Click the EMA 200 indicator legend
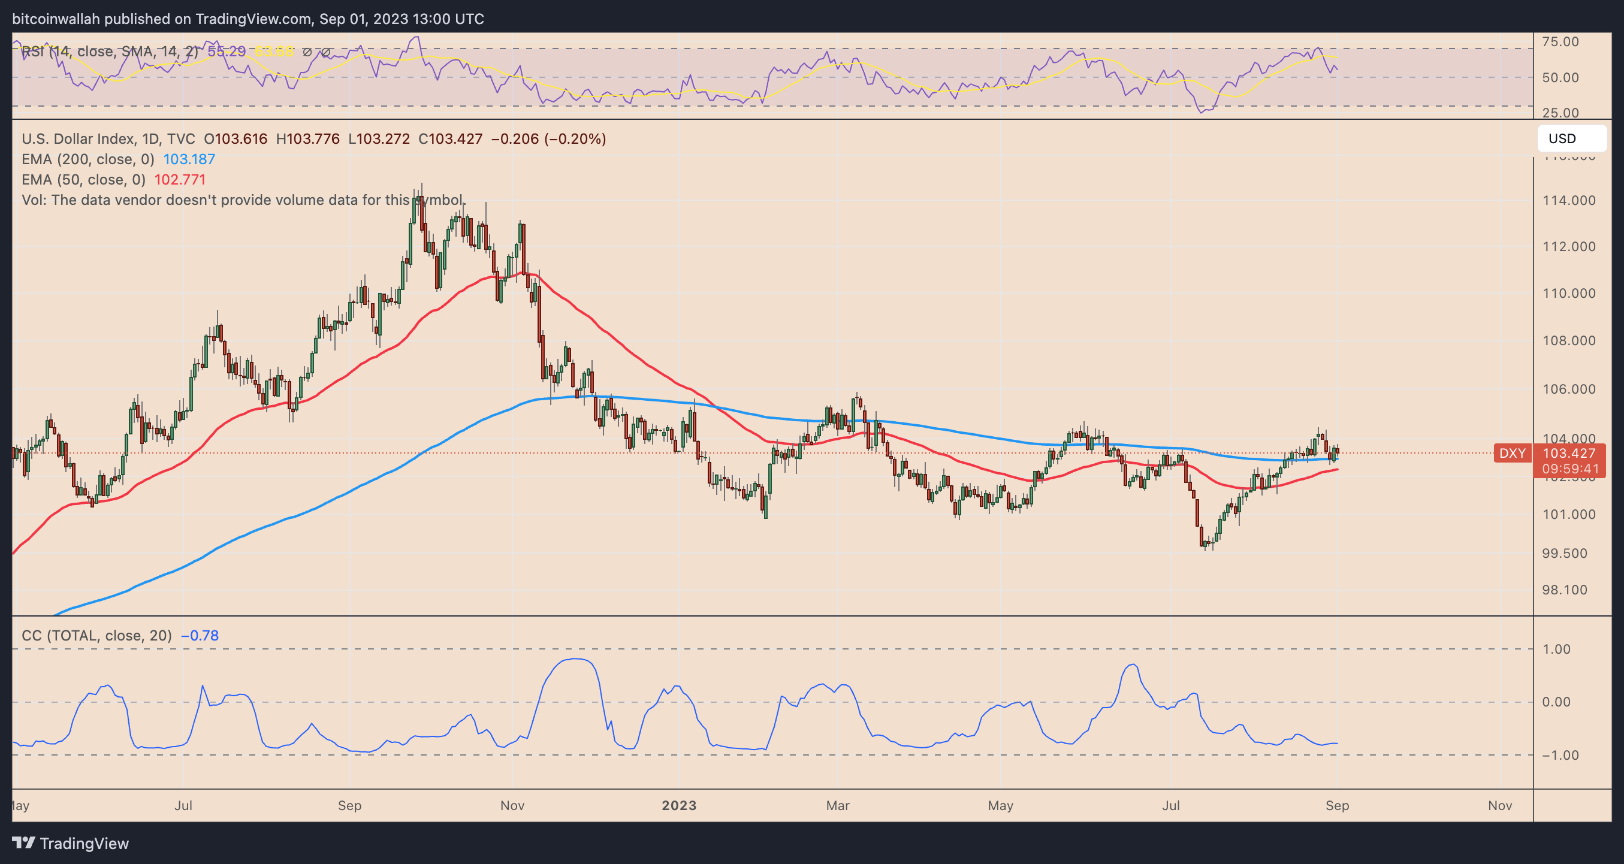 coord(87,159)
